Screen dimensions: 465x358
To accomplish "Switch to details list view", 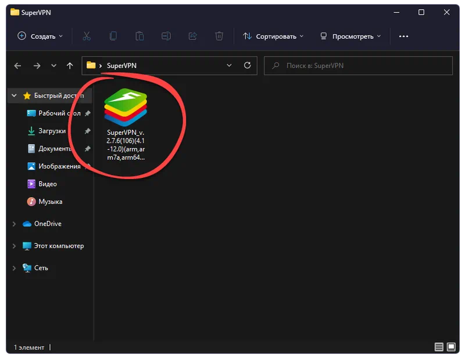I will pos(439,348).
